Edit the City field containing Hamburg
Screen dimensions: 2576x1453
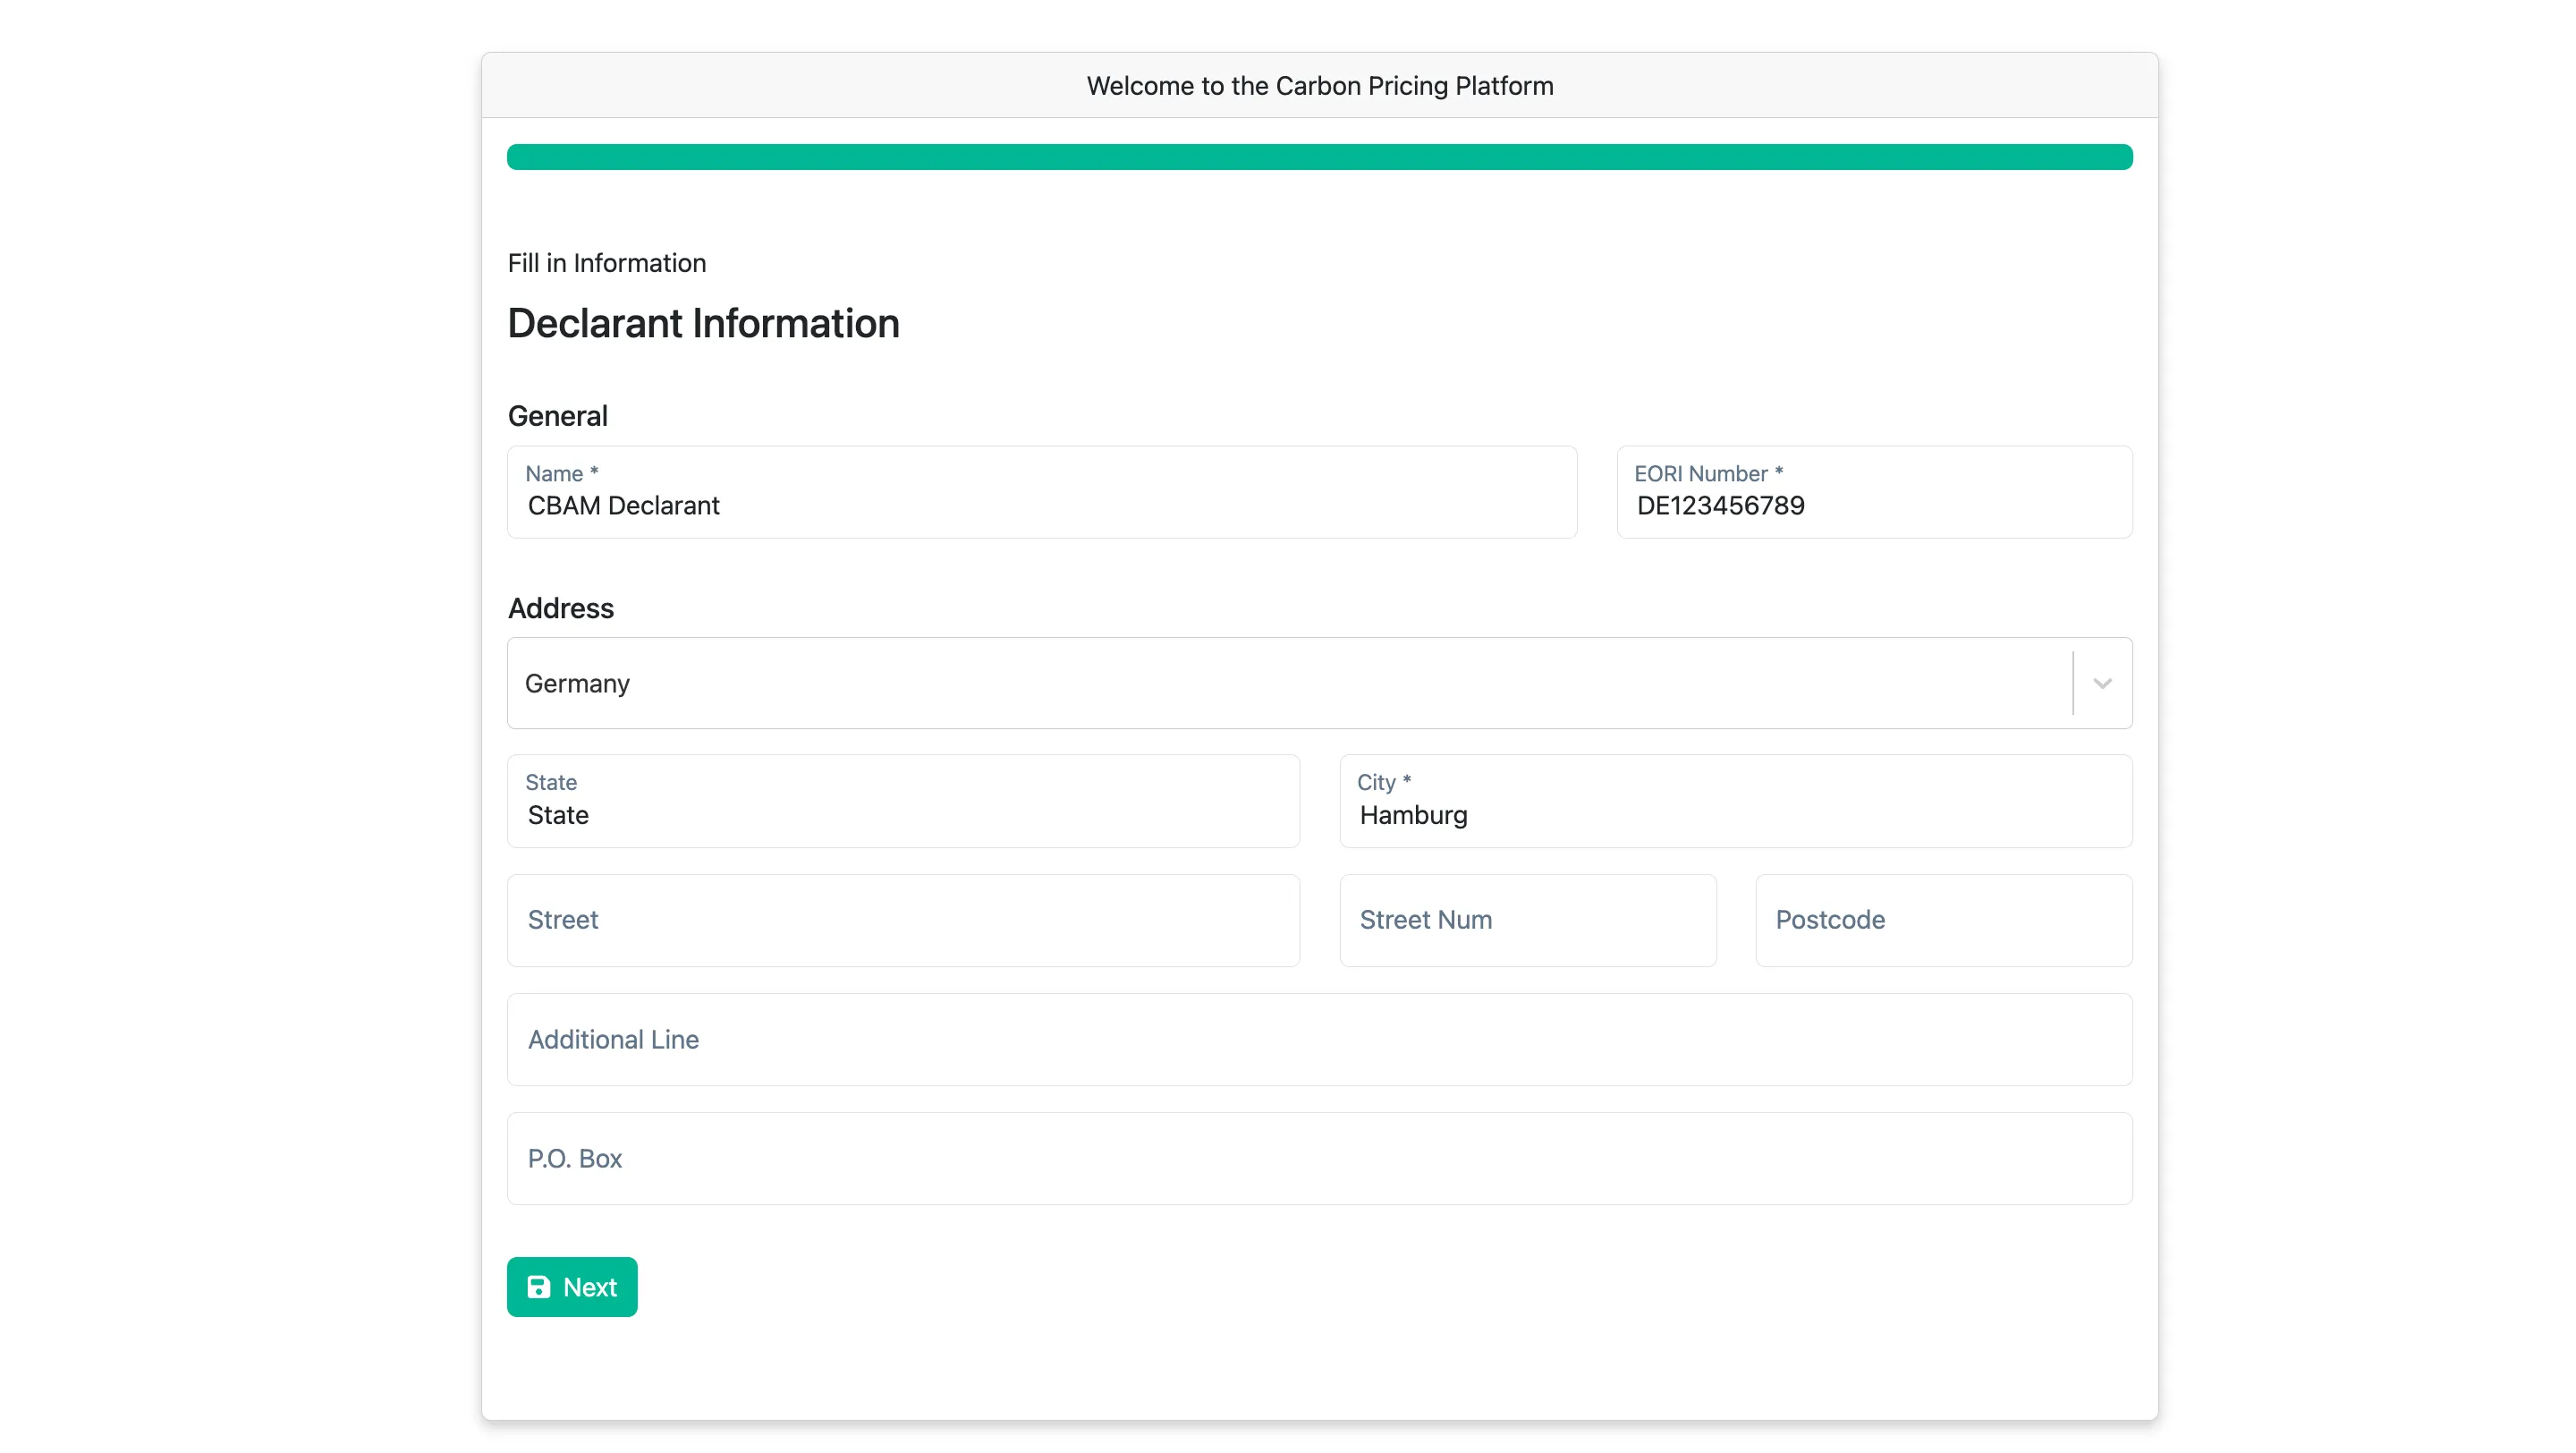(1736, 801)
